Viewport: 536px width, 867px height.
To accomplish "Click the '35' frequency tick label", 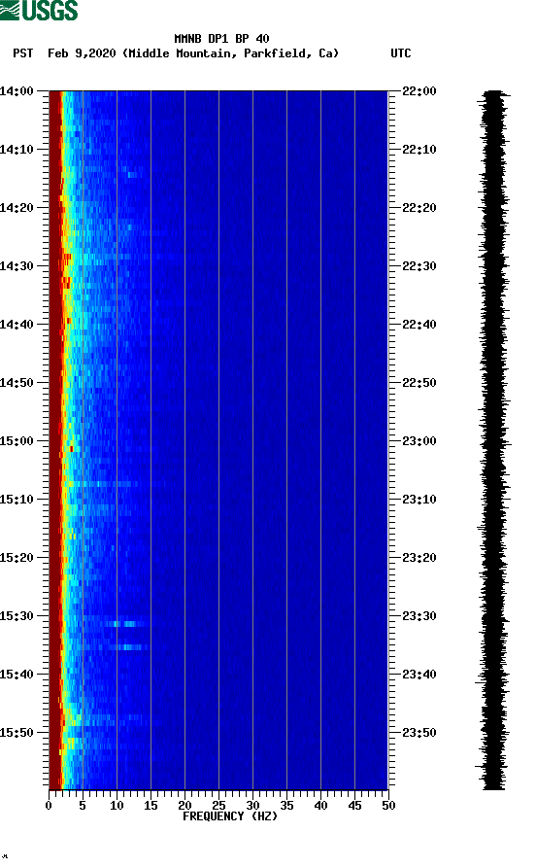I will [286, 806].
